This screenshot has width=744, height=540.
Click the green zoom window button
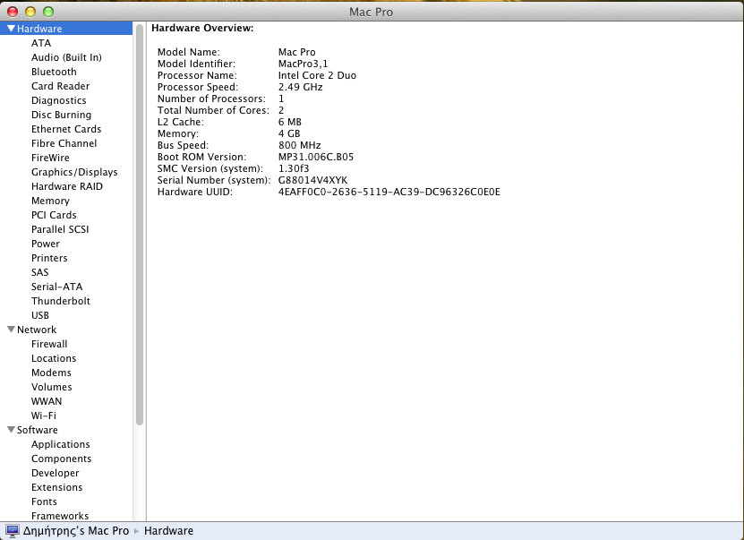click(x=48, y=12)
